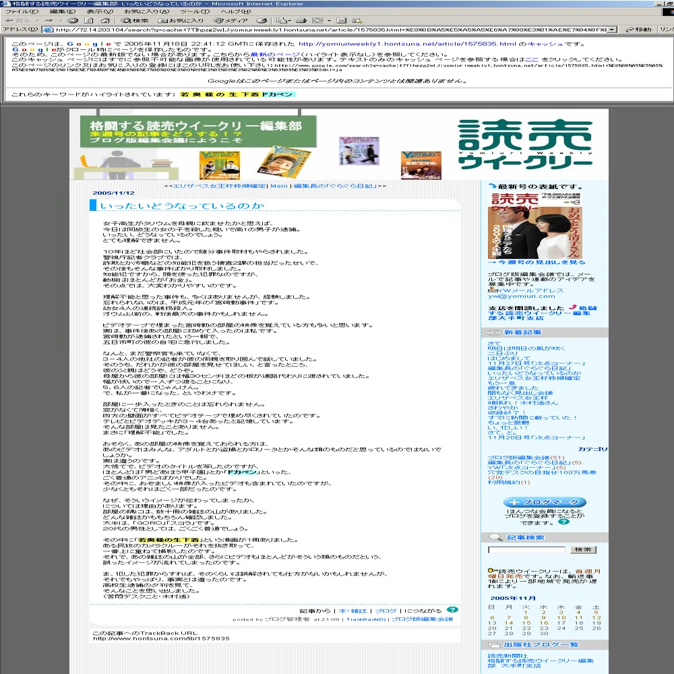Open the 表示(V) menu

[x=100, y=11]
